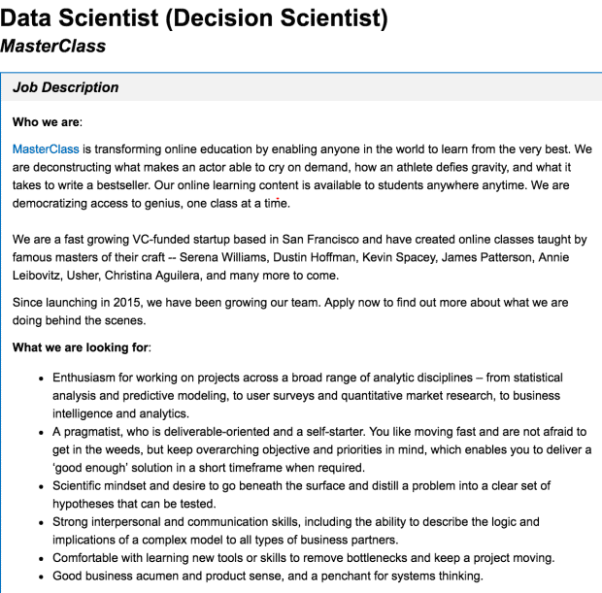This screenshot has height=593, width=602.
Task: Click the bullet starting with 'A pragmatist, who is deliverable-oriented'
Action: pyautogui.click(x=321, y=449)
